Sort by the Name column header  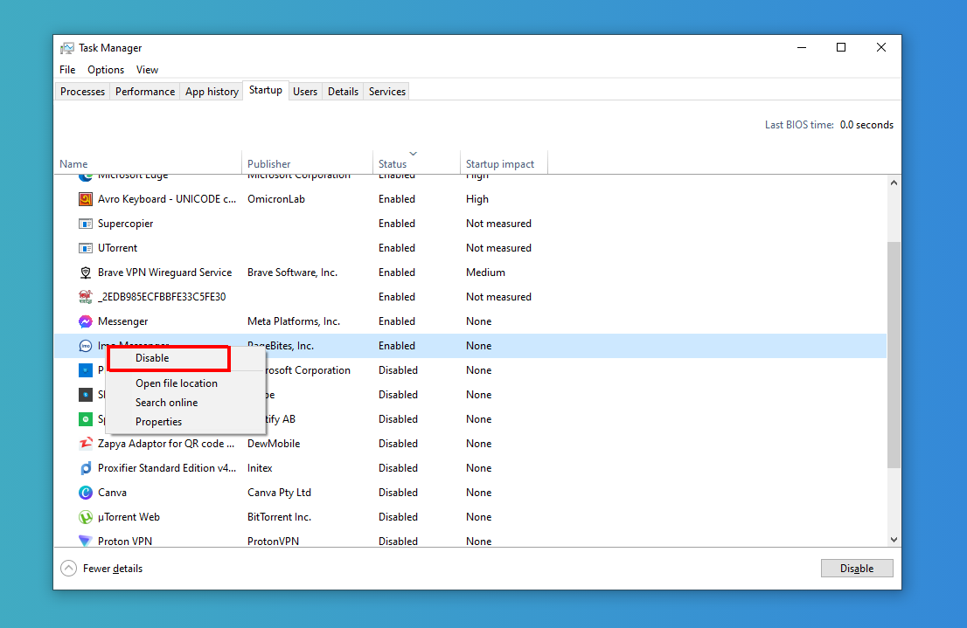tap(148, 164)
